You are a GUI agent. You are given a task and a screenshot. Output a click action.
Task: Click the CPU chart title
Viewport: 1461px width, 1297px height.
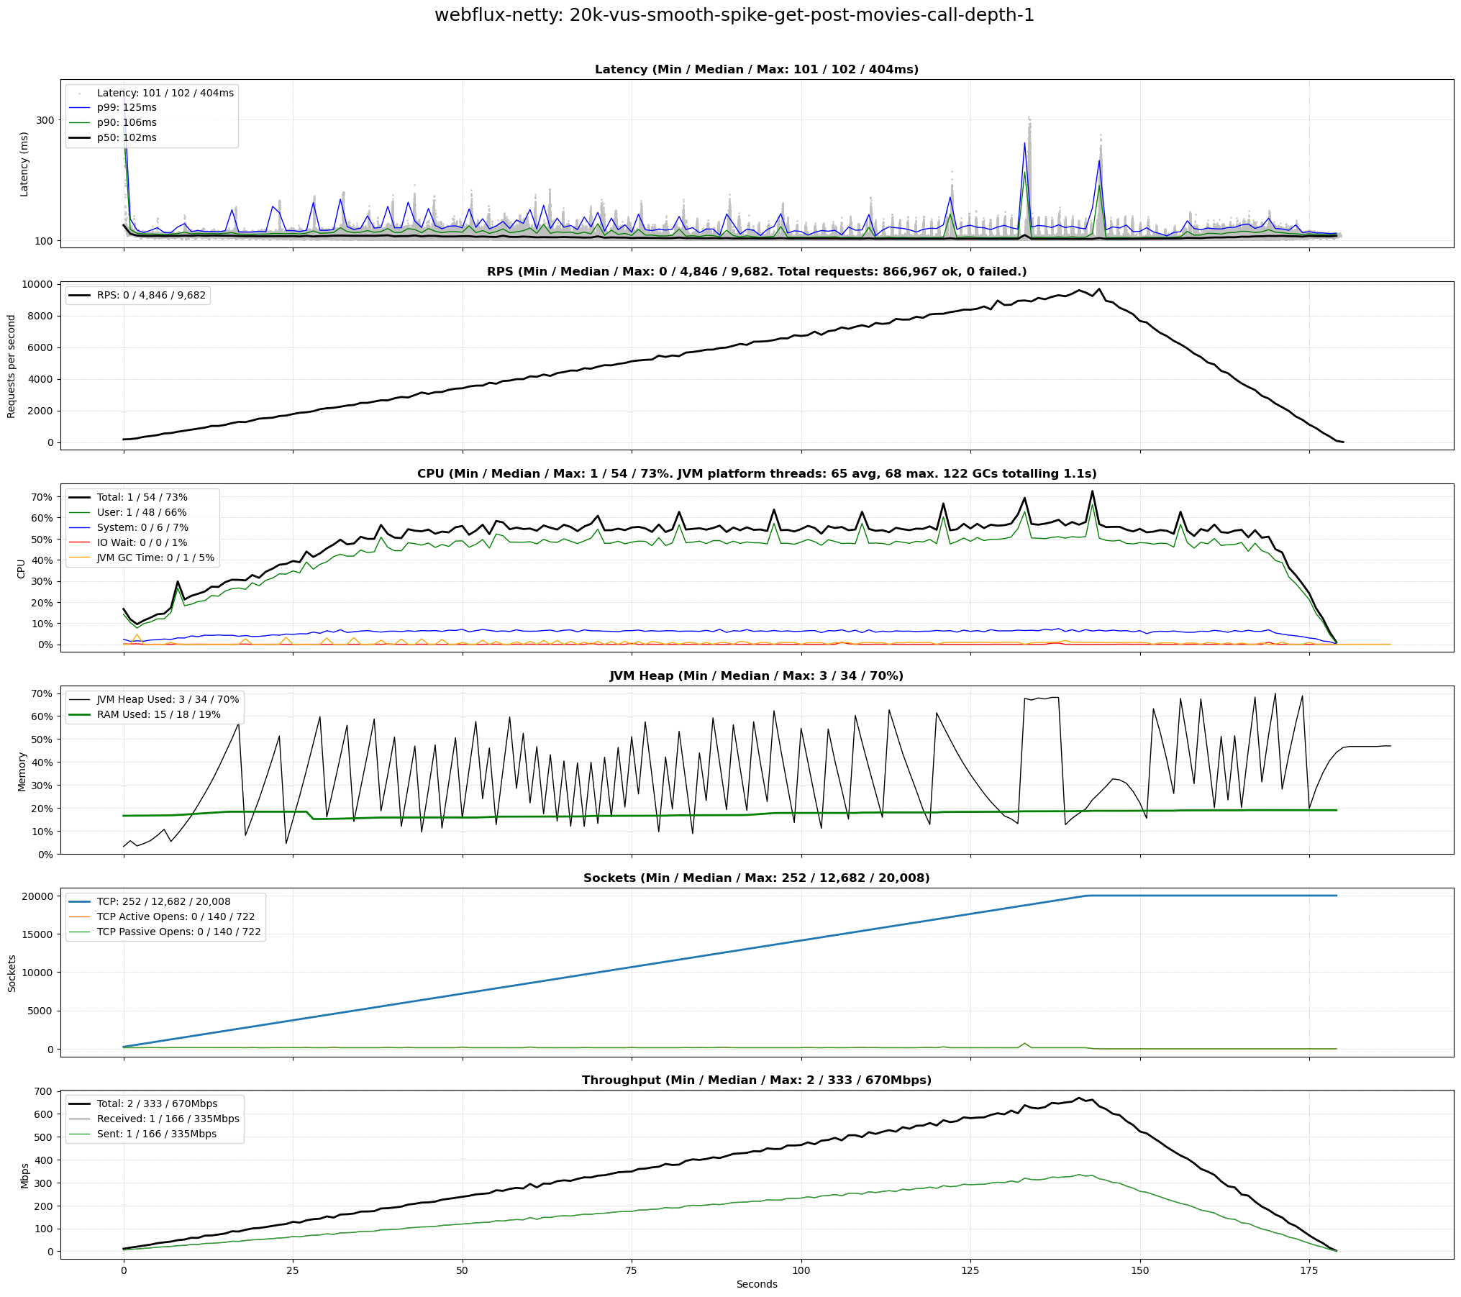point(757,474)
